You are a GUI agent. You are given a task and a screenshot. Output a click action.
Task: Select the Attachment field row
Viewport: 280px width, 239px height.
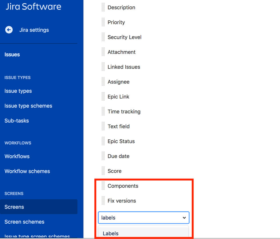click(x=121, y=52)
